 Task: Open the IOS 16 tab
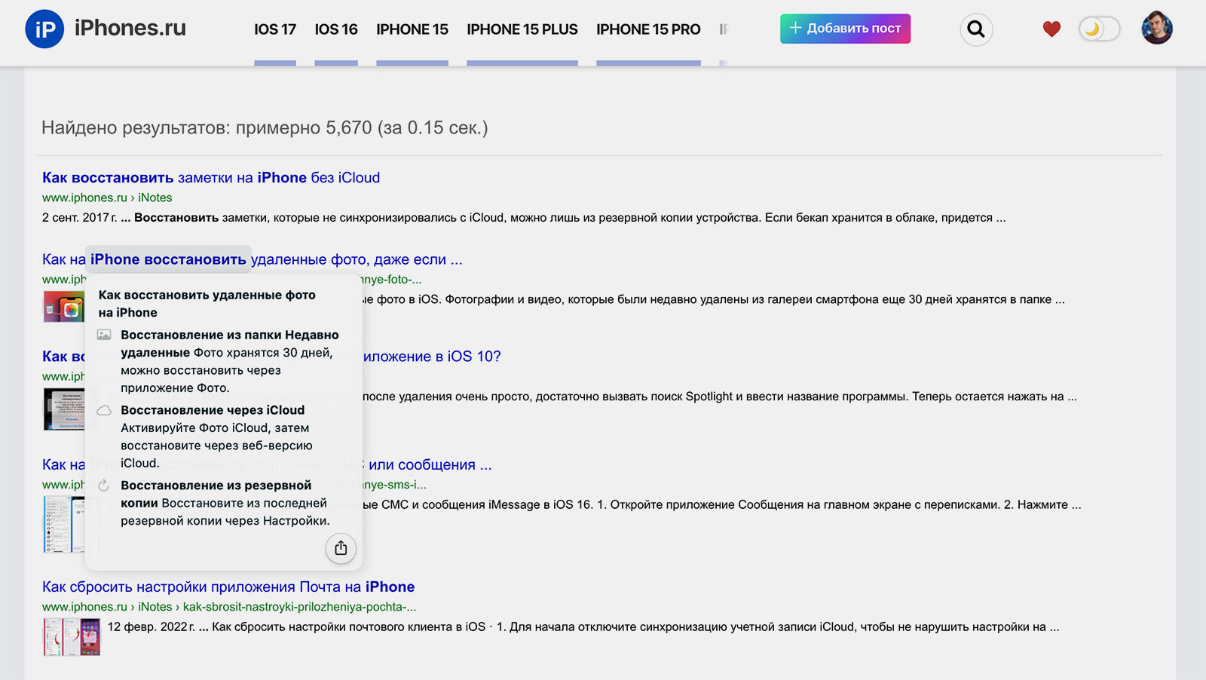336,29
